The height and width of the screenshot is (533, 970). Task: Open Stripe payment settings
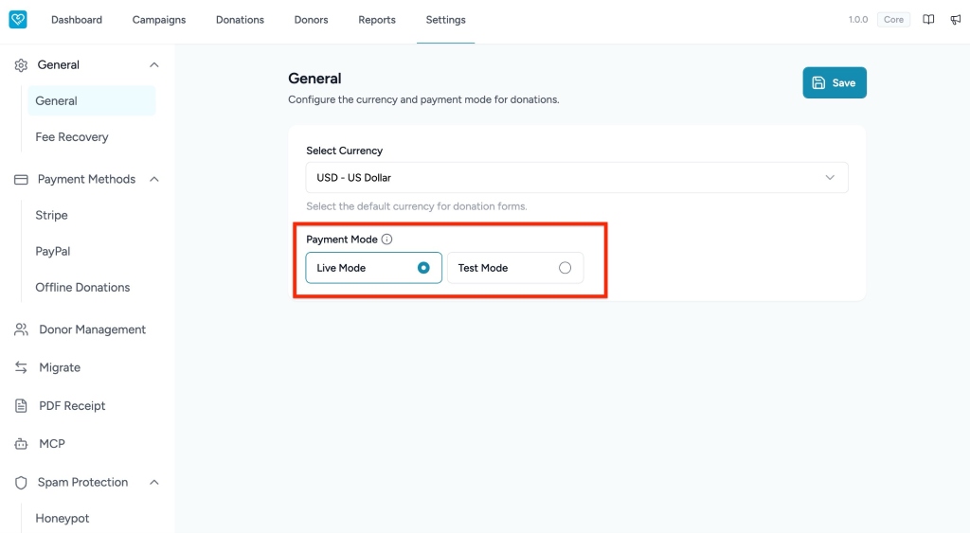51,215
